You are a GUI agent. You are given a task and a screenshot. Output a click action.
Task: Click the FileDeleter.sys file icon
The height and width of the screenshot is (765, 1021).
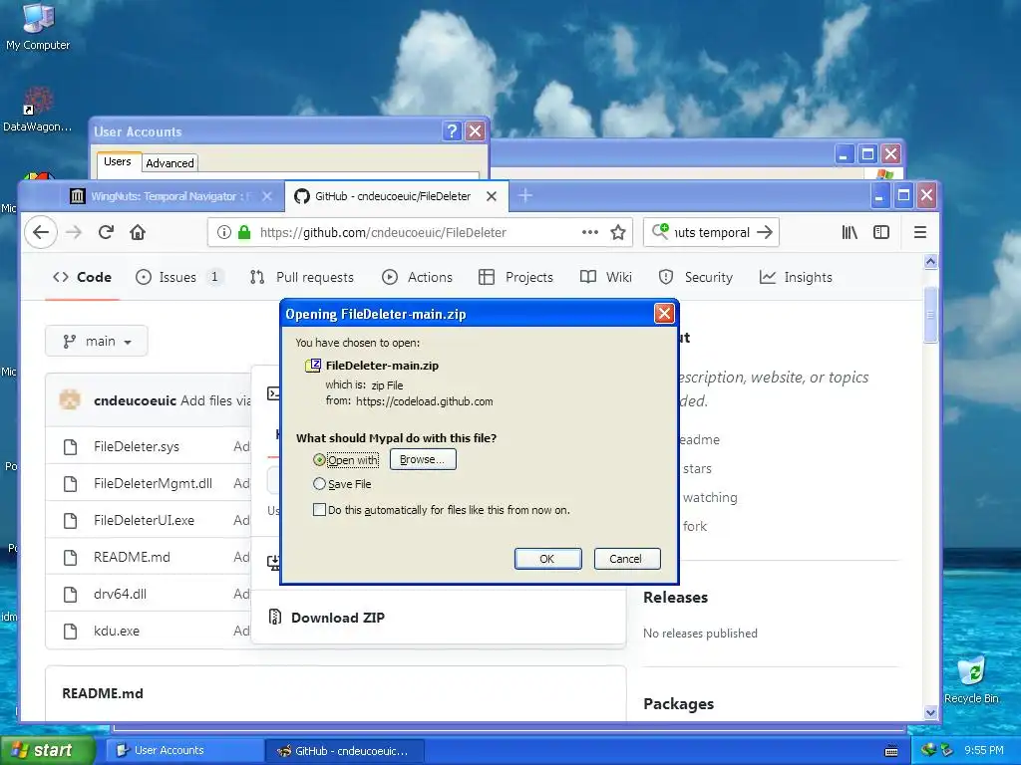(71, 447)
